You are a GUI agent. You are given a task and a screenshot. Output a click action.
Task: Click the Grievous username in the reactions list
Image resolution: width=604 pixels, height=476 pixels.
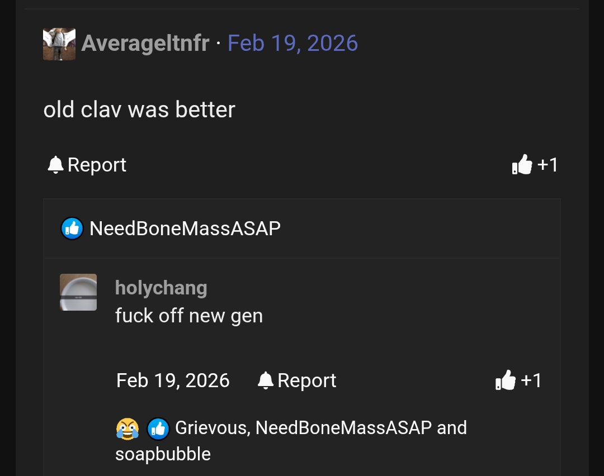click(210, 428)
